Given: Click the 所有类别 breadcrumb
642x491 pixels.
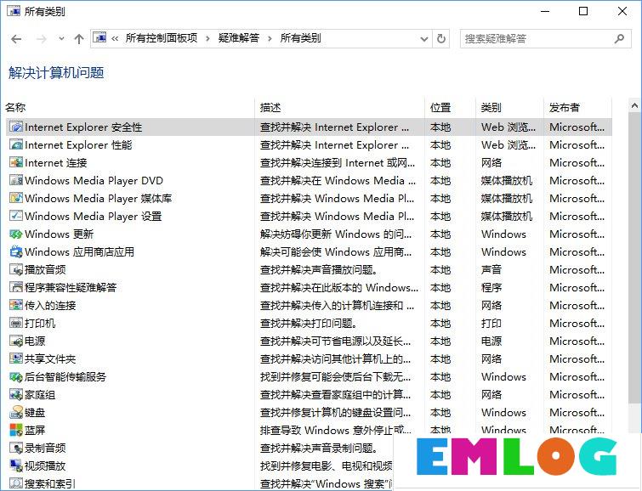Looking at the screenshot, I should (300, 38).
